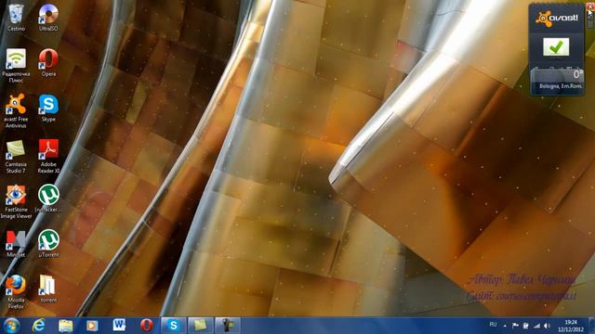595x334 pixels.
Task: Open Microsoft Word from the taskbar
Action: click(119, 326)
